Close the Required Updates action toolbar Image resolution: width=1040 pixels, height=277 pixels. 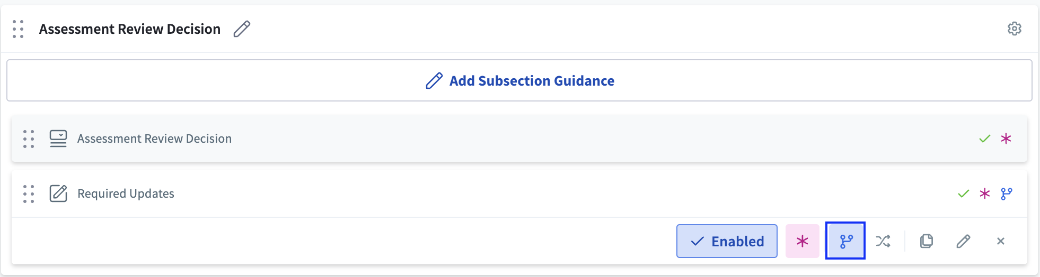1000,241
